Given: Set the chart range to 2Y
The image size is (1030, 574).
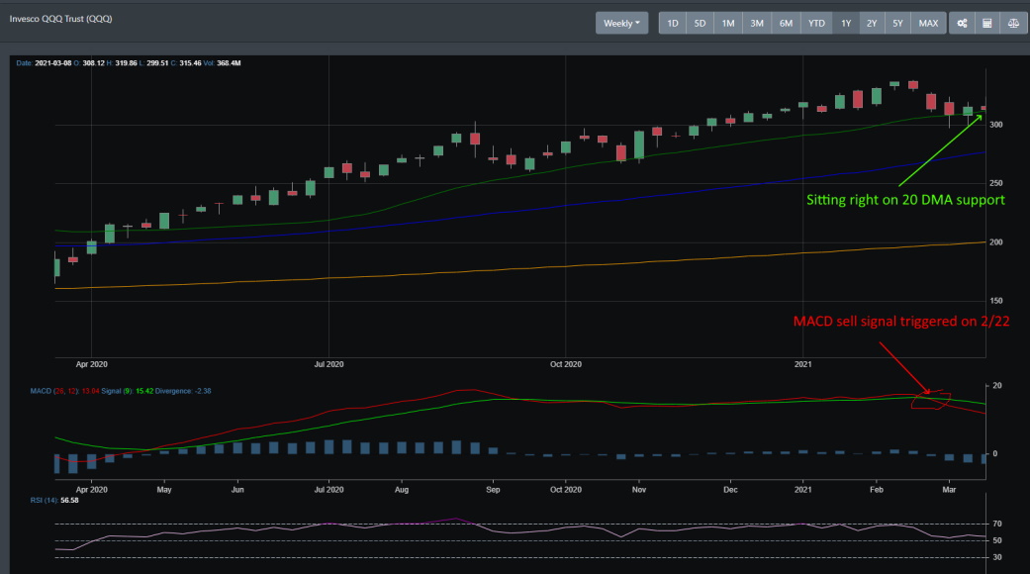Looking at the screenshot, I should pos(872,23).
